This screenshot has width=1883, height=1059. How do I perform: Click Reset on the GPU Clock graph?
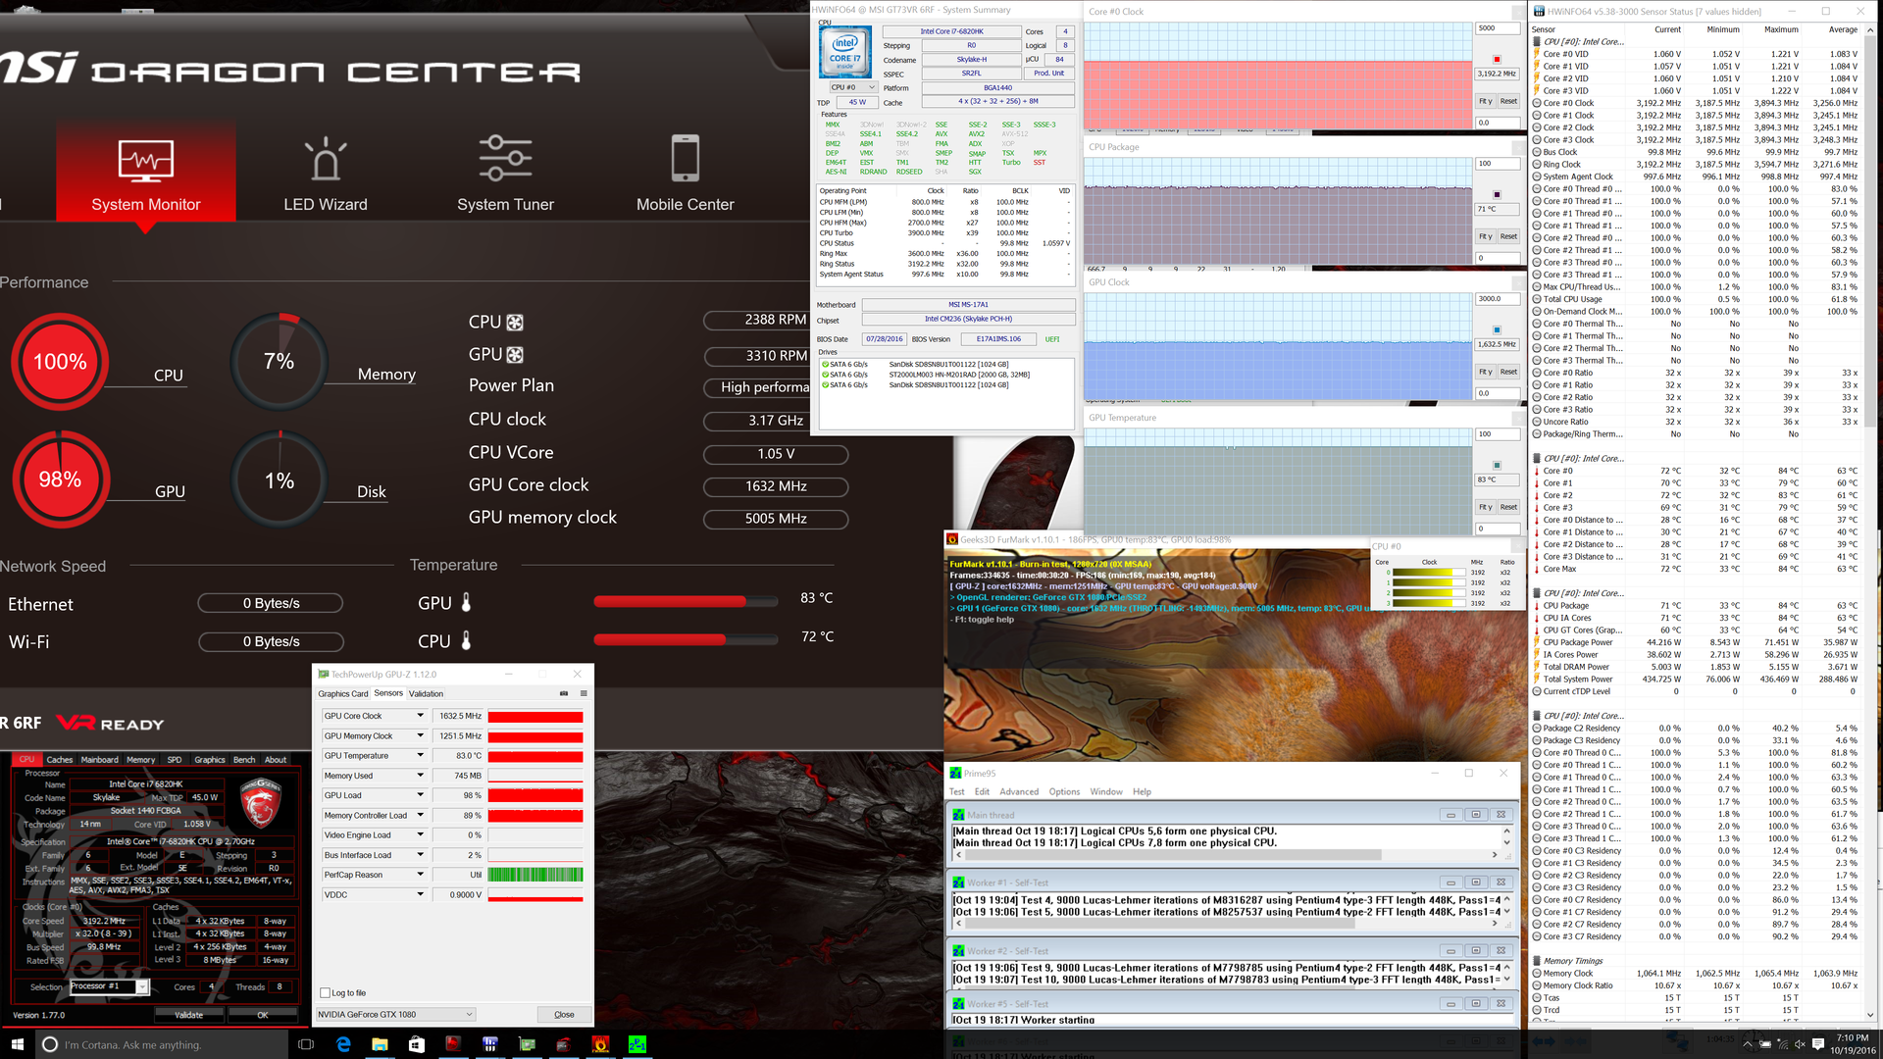point(1508,372)
